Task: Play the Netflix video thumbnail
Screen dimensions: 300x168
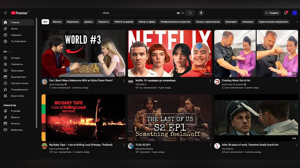Action: (170, 54)
